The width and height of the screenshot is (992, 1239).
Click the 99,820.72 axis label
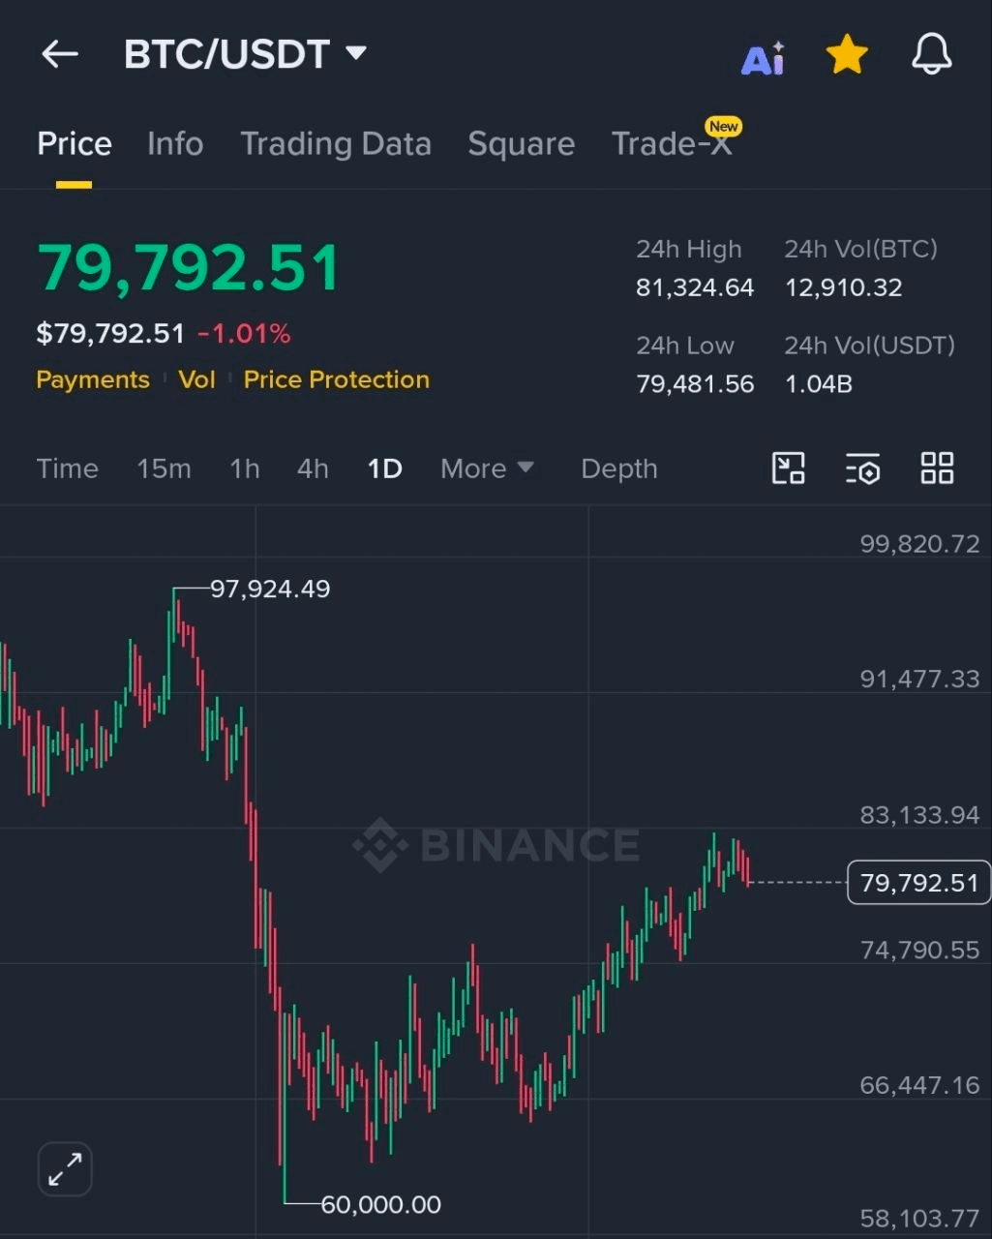[919, 544]
